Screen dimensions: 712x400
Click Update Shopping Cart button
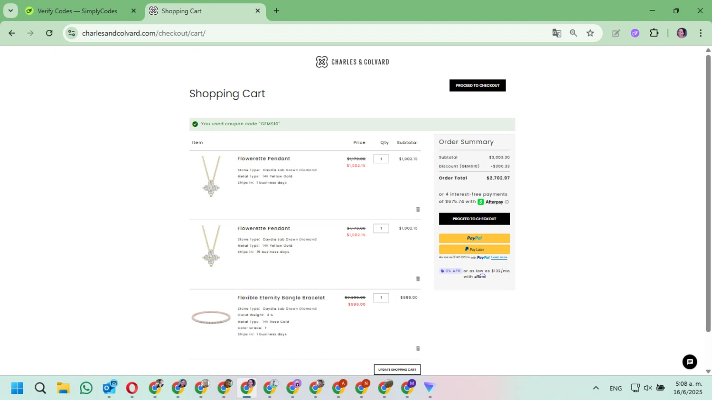[x=397, y=370]
